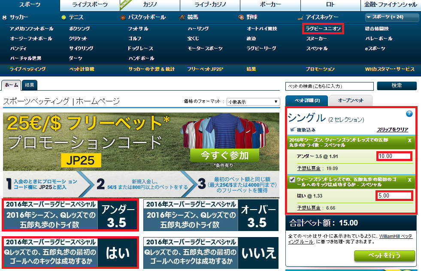421x271 pixels.
Task: Open ドッグレース sport link
Action: (140, 49)
